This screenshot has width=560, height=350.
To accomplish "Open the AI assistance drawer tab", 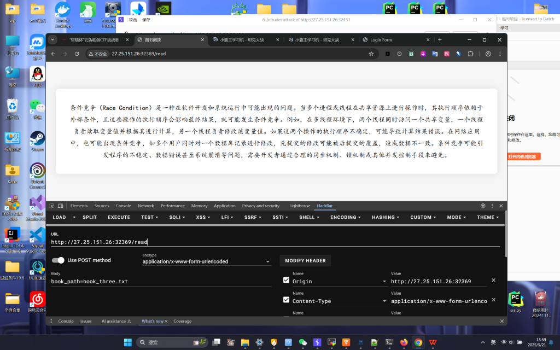I will [116, 322].
